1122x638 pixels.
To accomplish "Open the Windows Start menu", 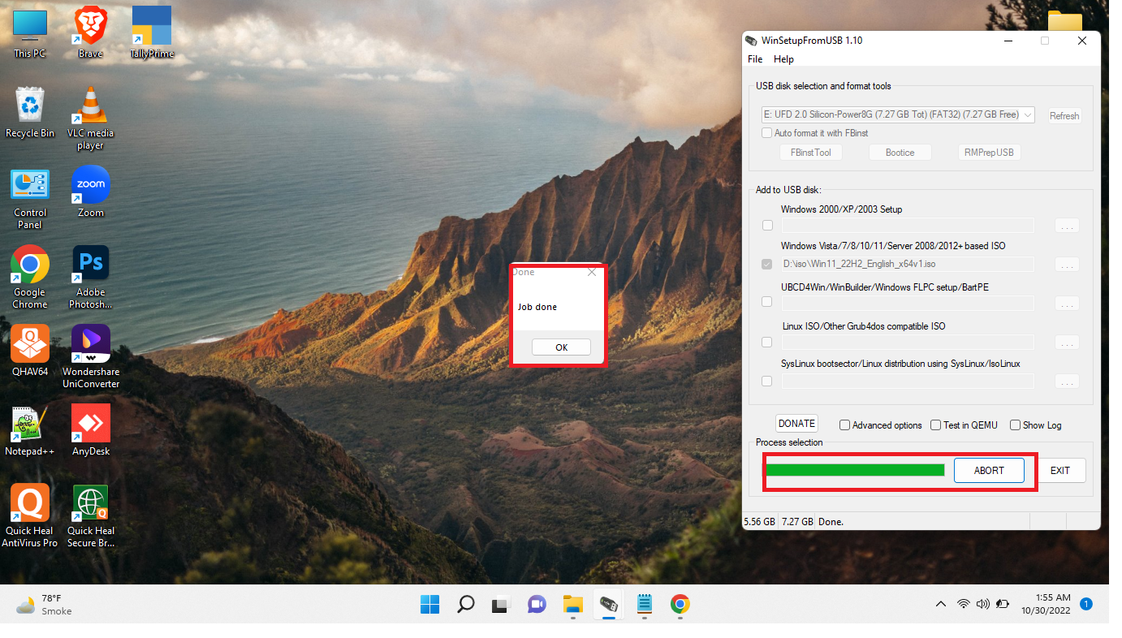I will pos(429,604).
